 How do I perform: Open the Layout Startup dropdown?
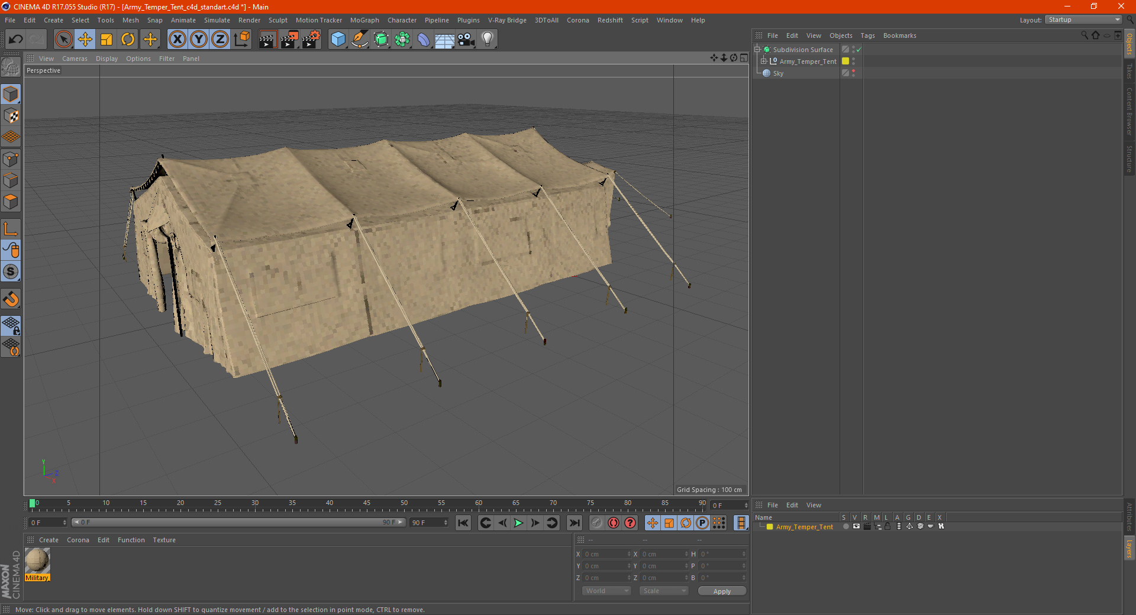(x=1083, y=20)
